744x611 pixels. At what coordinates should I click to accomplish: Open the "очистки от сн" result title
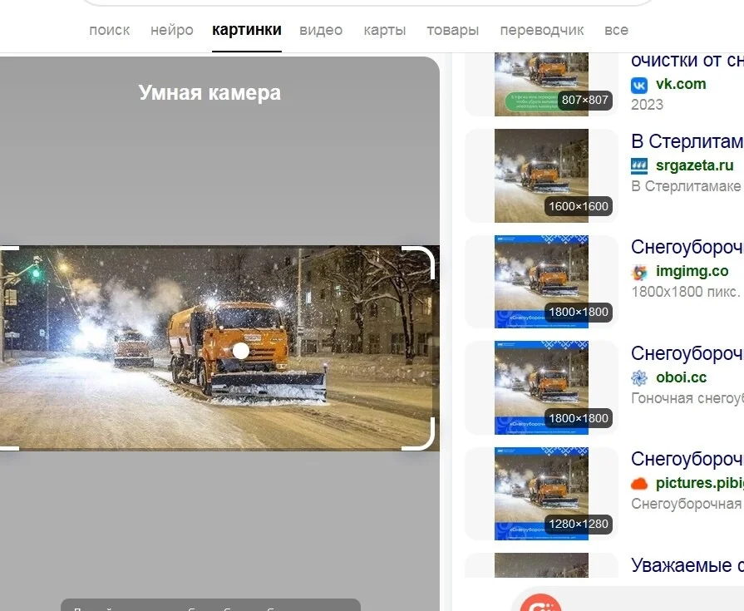click(687, 61)
